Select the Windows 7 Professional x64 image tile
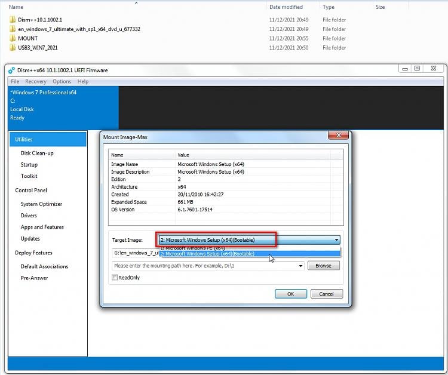This screenshot has height=375, width=448. pos(63,107)
